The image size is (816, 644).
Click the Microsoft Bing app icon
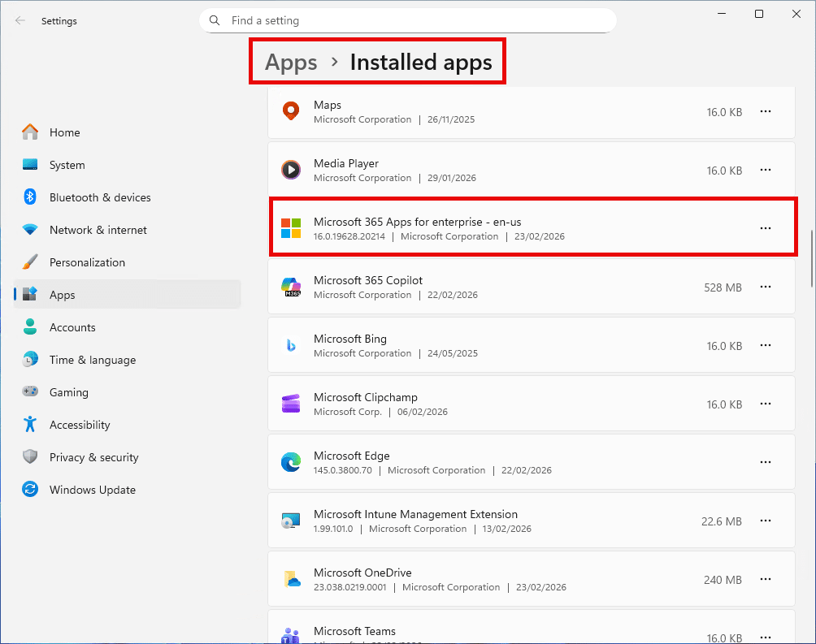(x=291, y=346)
